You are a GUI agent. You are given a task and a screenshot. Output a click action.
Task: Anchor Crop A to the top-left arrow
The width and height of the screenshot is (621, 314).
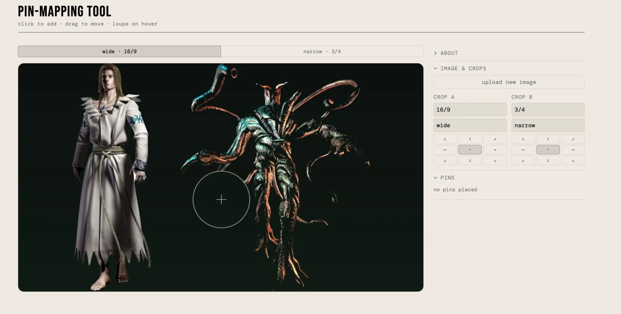point(445,139)
